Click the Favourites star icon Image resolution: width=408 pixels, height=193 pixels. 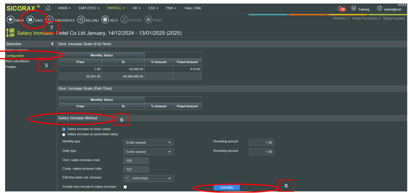coord(50,20)
